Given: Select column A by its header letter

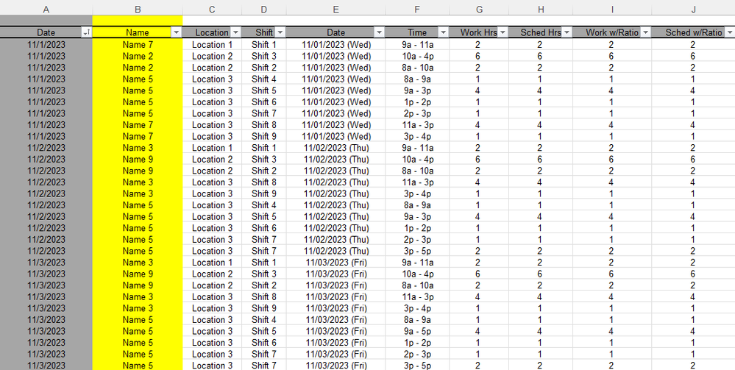Looking at the screenshot, I should [46, 10].
